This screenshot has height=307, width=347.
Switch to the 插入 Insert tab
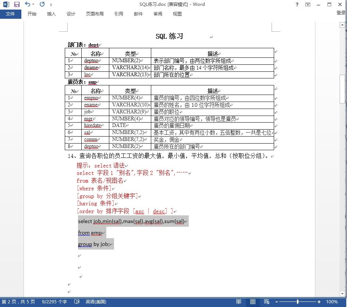point(52,14)
